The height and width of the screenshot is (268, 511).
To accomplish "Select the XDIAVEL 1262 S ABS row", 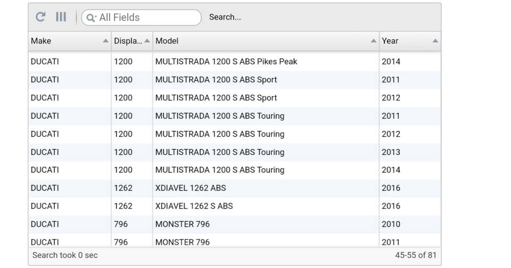I will [194, 206].
